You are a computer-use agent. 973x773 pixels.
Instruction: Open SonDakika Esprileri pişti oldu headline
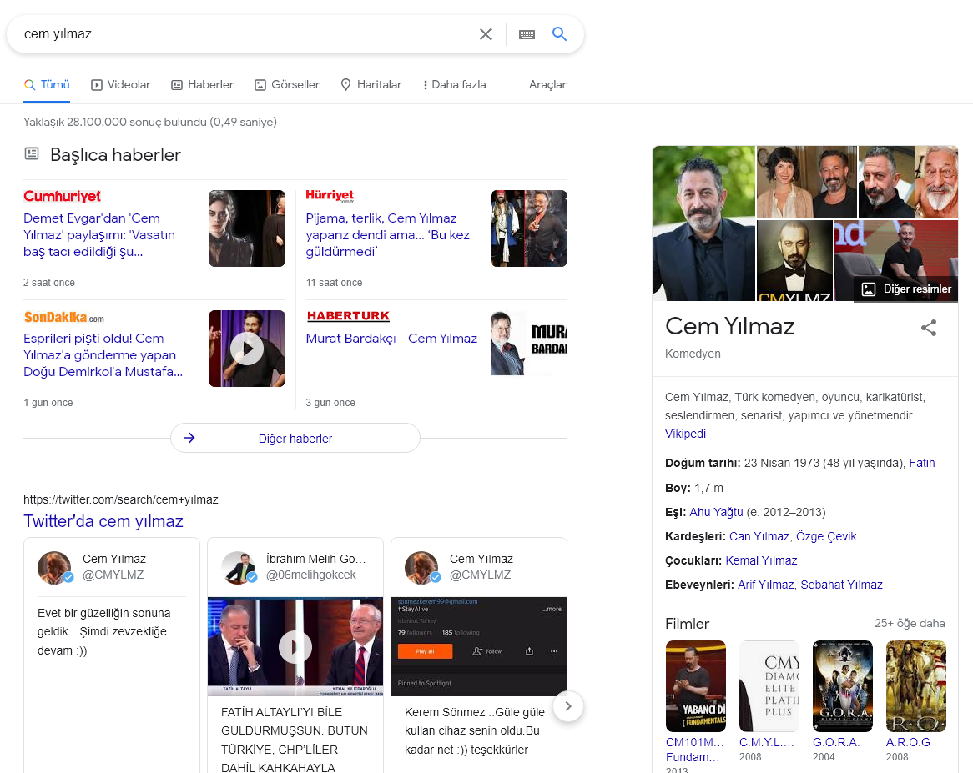pyautogui.click(x=103, y=355)
